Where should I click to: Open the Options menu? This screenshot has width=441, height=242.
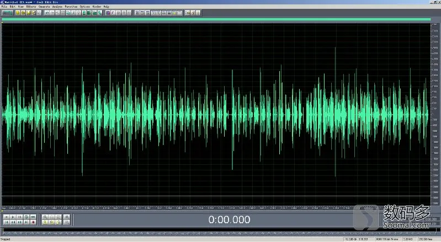coord(84,7)
